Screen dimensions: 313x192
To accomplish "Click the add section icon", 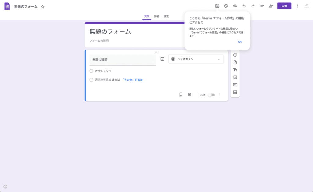I will tap(235, 92).
